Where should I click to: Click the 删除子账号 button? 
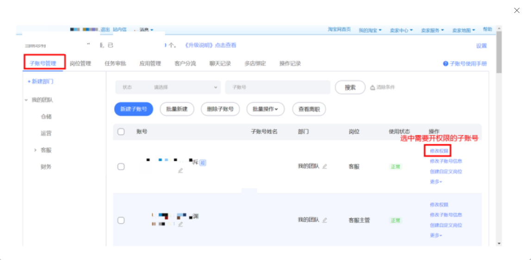click(x=220, y=109)
